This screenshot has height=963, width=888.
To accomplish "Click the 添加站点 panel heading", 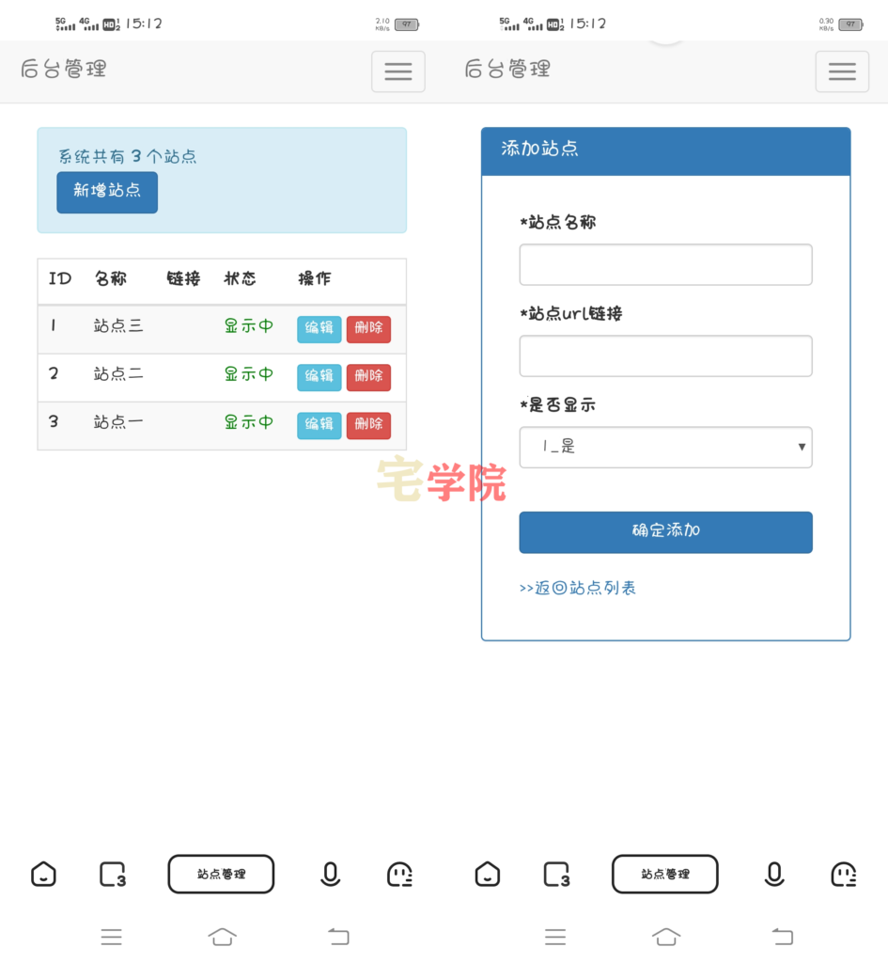I will click(x=540, y=149).
